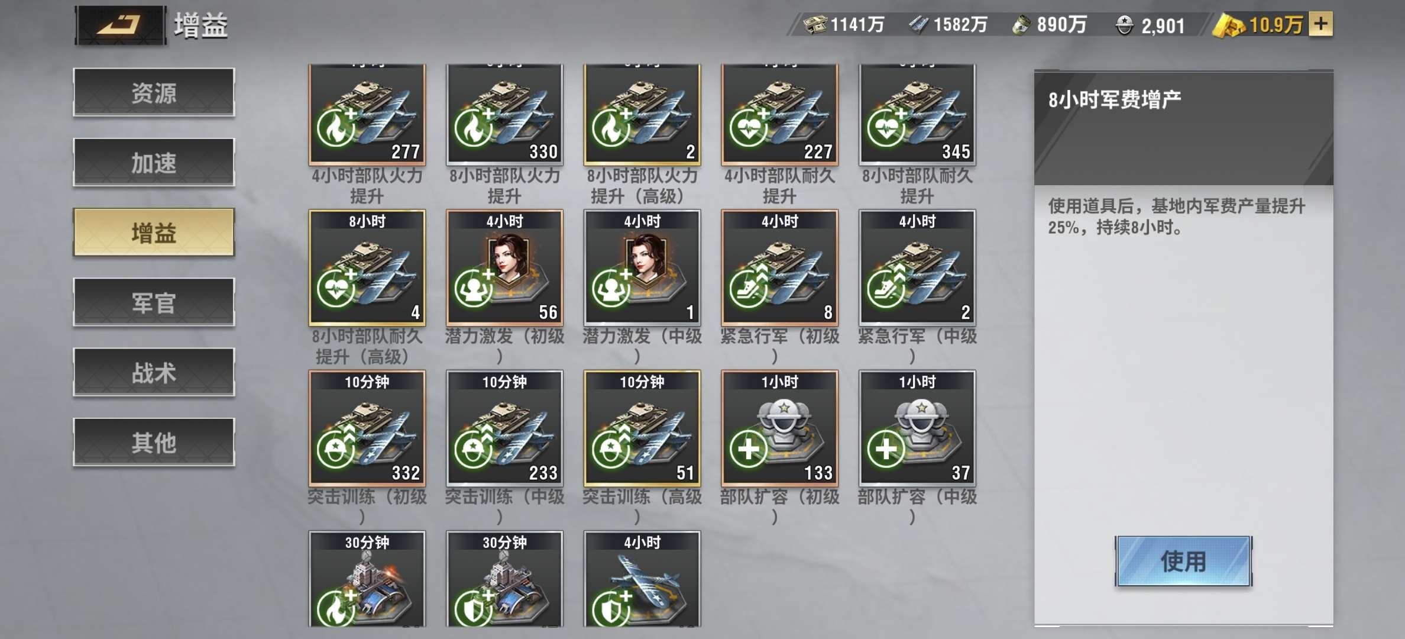Viewport: 1405px width, 639px height.
Task: Choose the 4小时 airplane shield item
Action: coord(642,579)
